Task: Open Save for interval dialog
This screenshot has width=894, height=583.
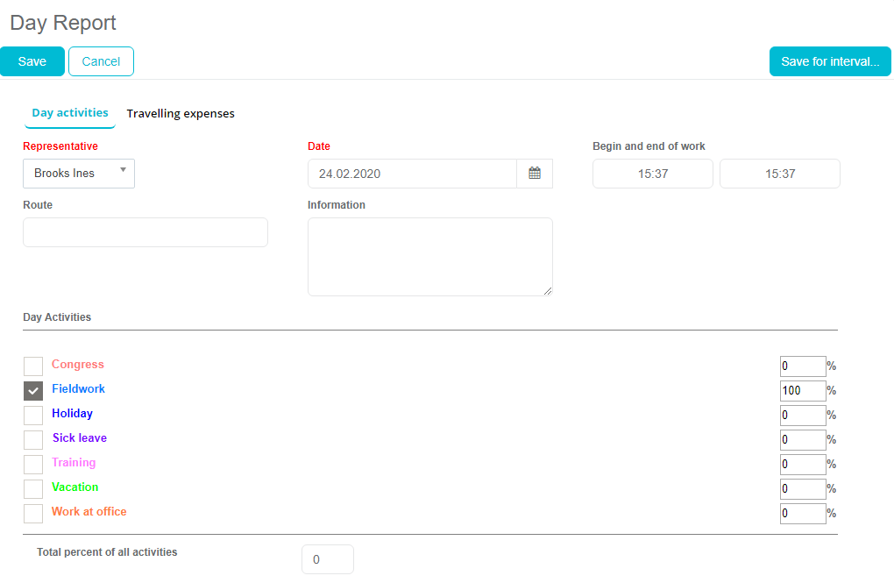Action: (x=830, y=61)
